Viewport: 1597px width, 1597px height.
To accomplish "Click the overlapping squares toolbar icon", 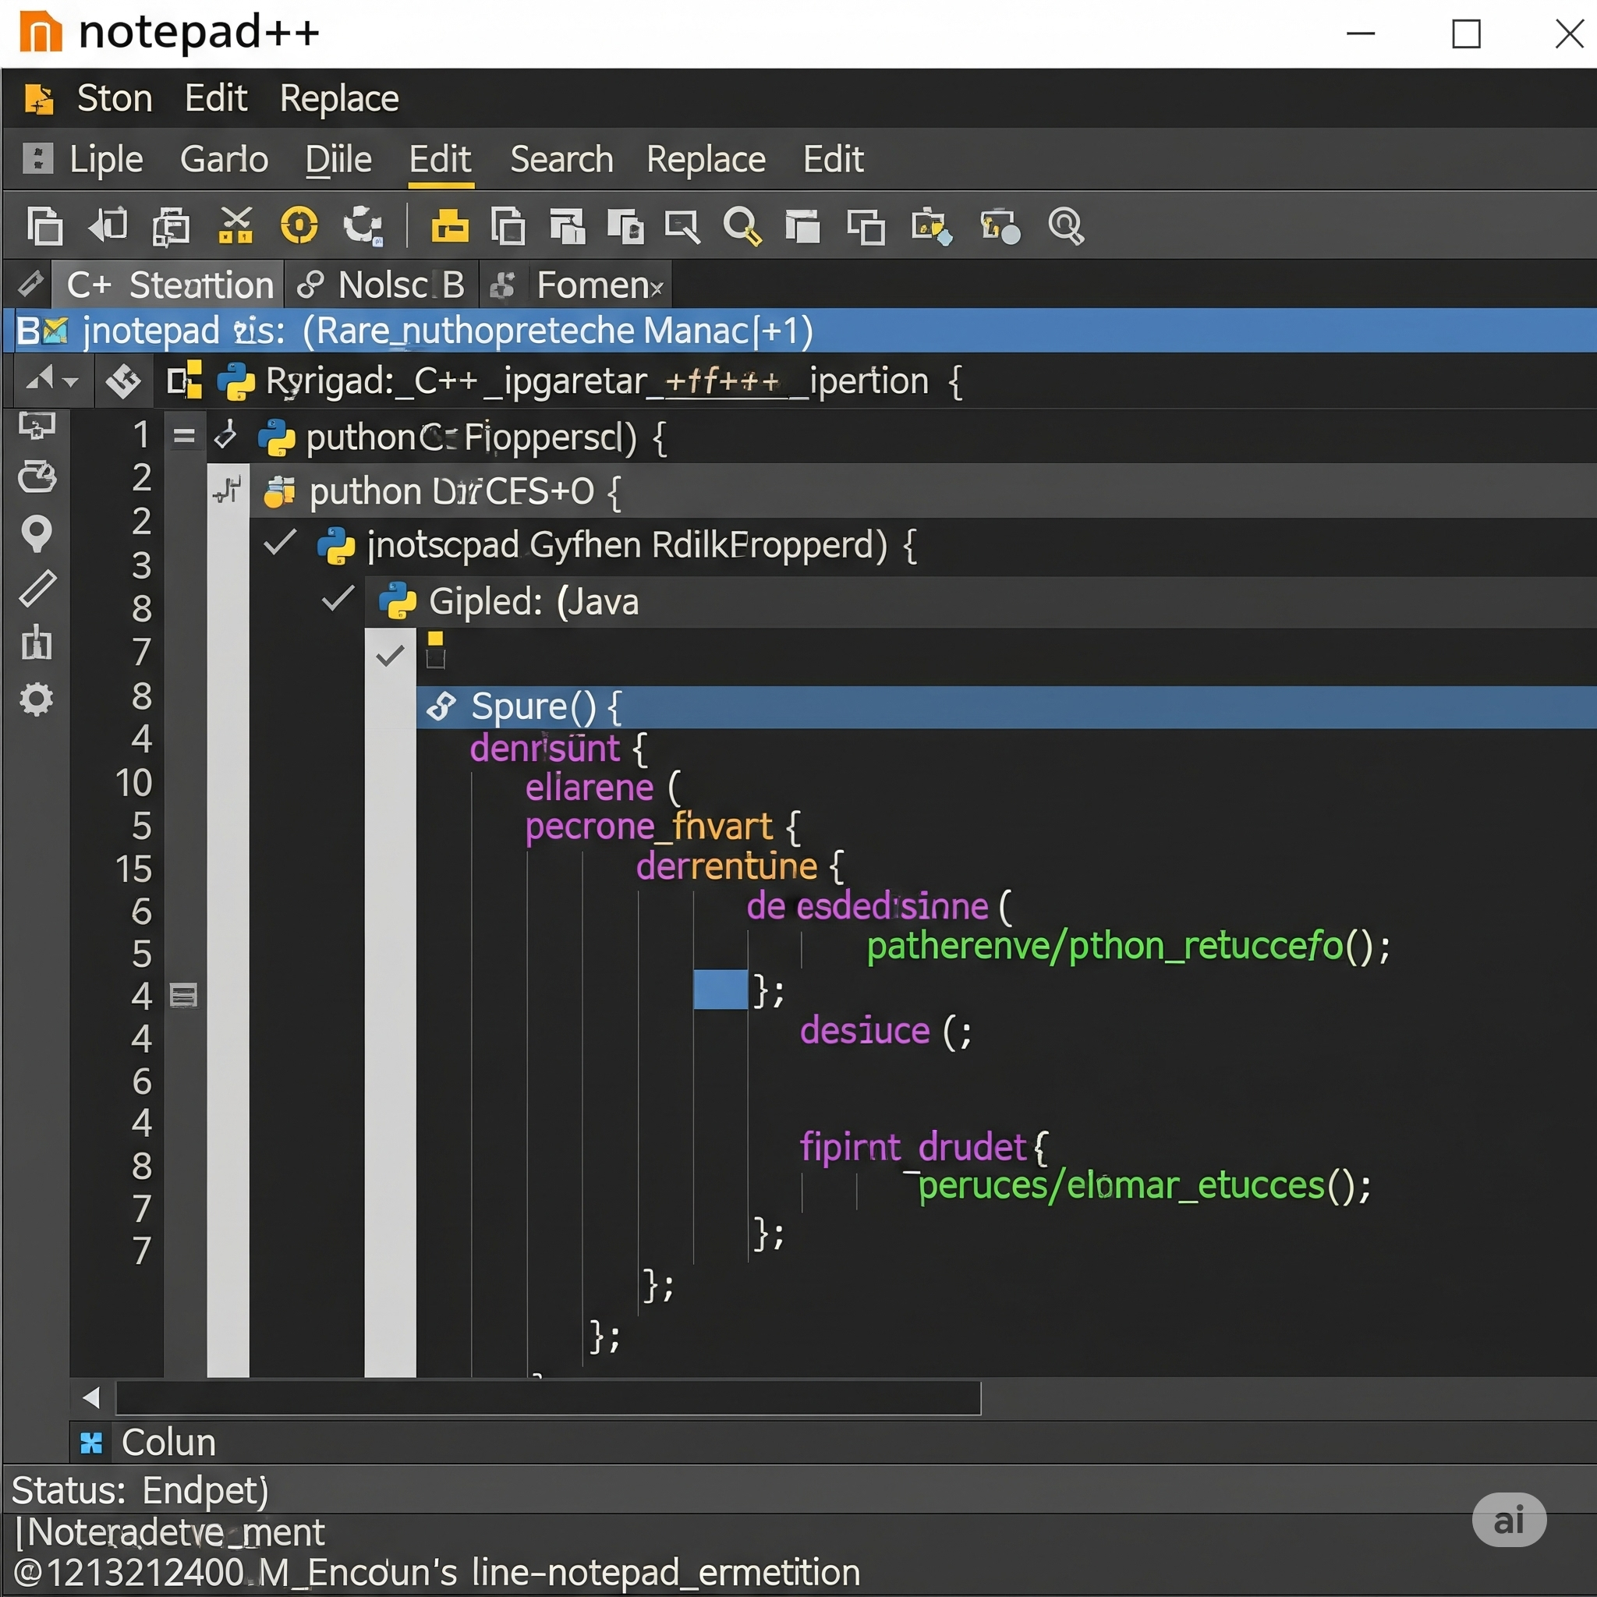I will [866, 226].
